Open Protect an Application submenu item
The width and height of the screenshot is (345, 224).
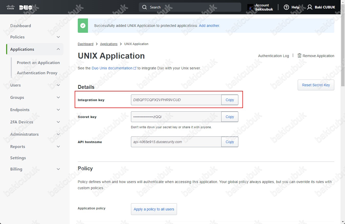tap(38, 62)
